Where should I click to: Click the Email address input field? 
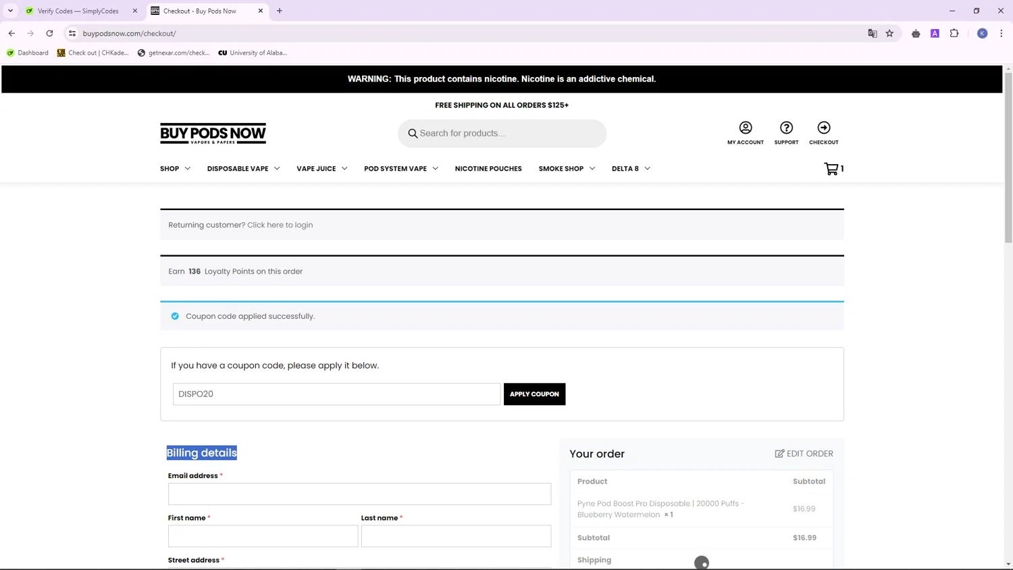[x=359, y=494]
